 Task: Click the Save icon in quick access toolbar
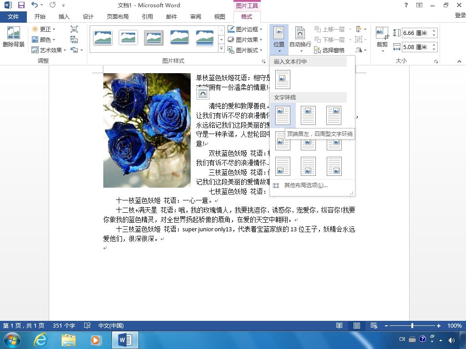[x=21, y=5]
